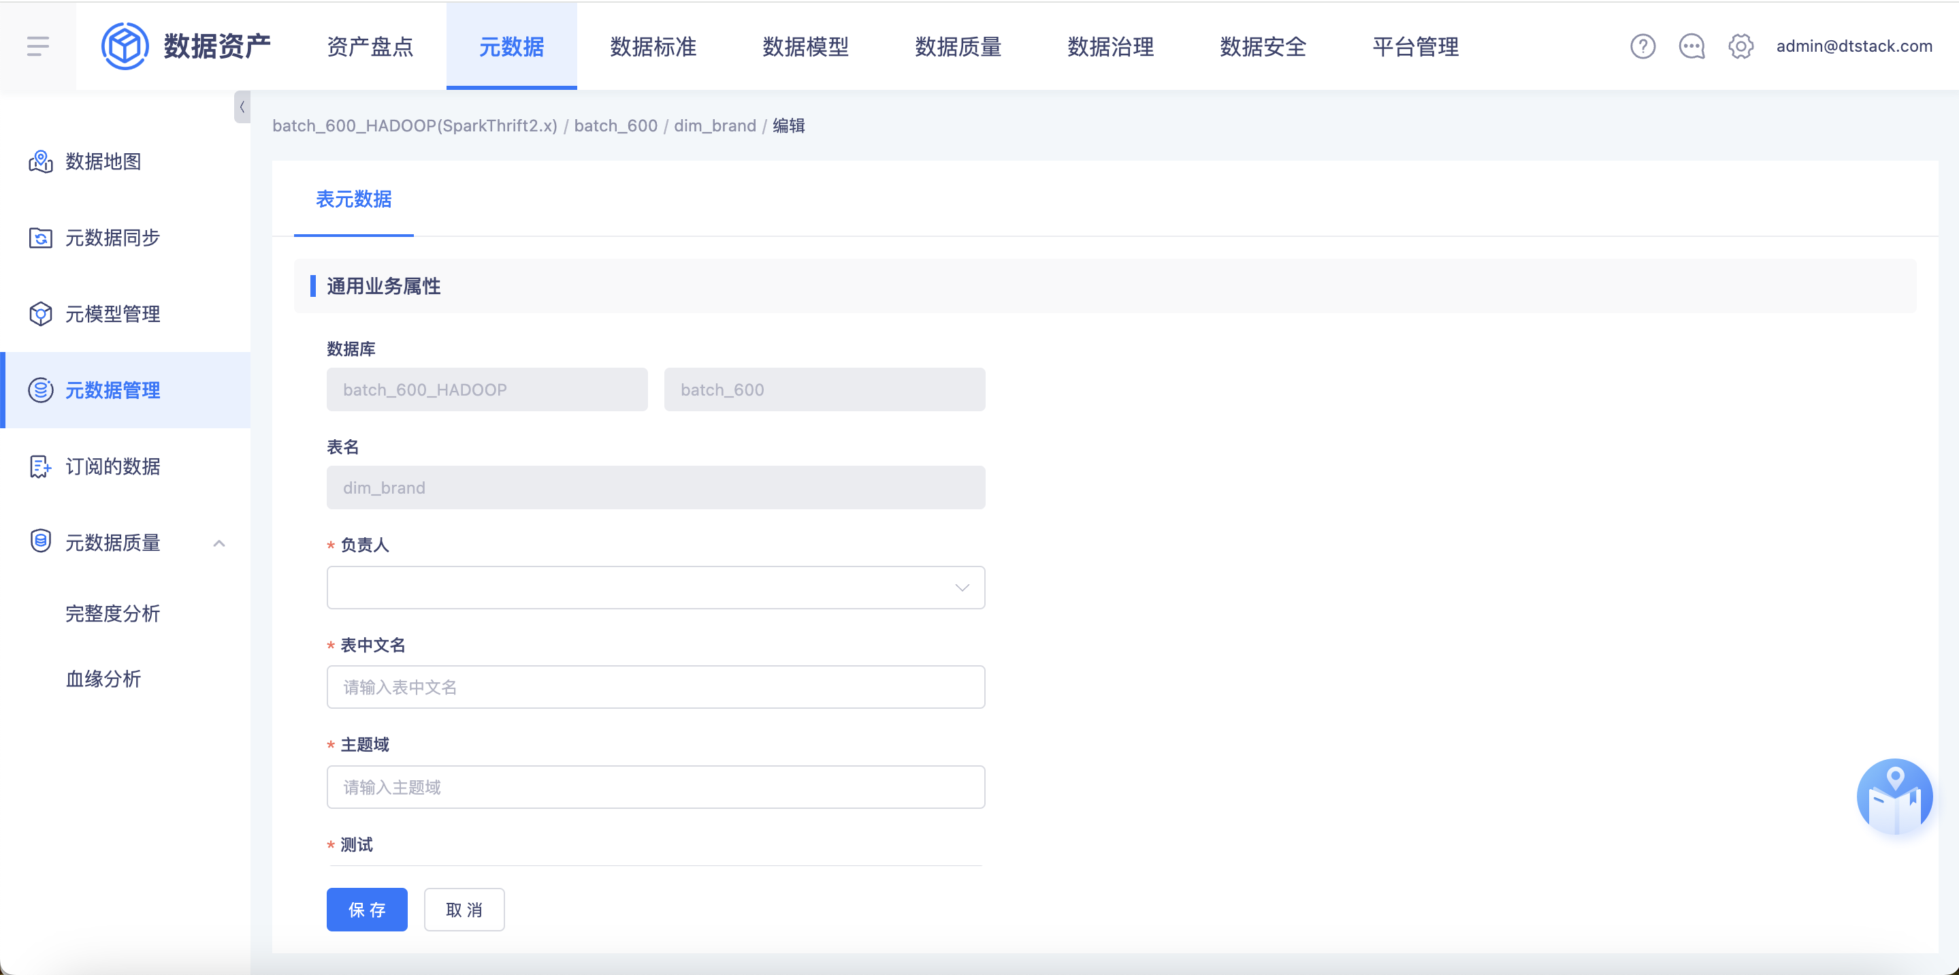Focus the 表中文名 input field
The image size is (1959, 975).
point(655,687)
